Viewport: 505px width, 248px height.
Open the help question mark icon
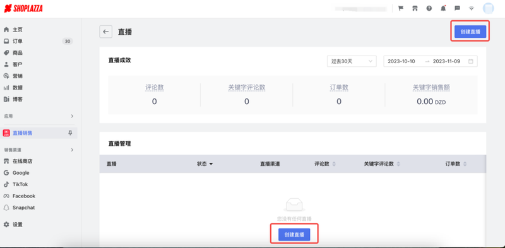[x=429, y=8]
